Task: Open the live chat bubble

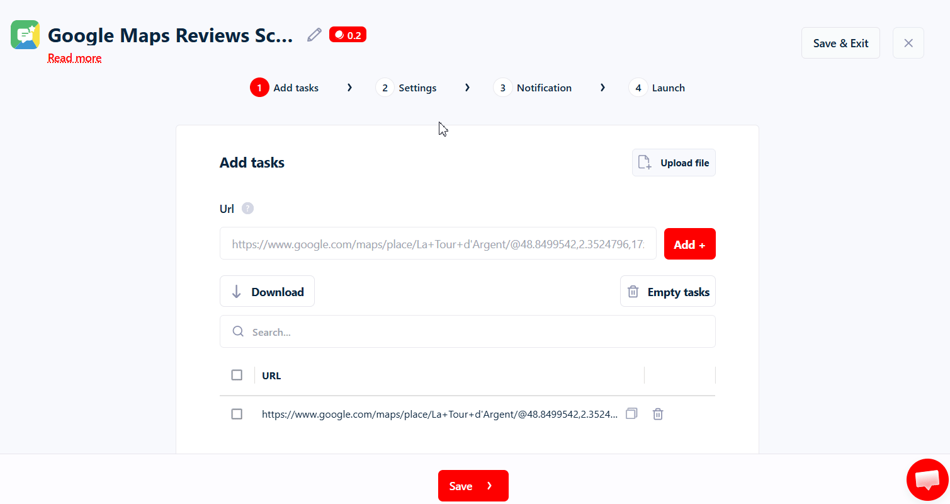Action: (x=927, y=479)
